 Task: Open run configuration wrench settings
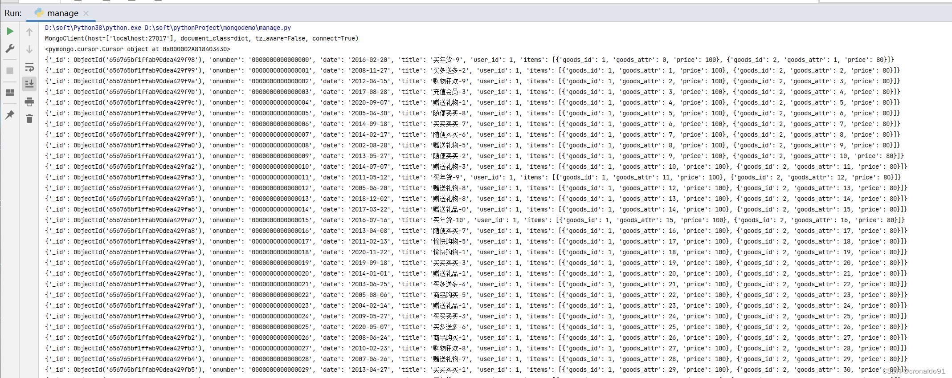(10, 49)
